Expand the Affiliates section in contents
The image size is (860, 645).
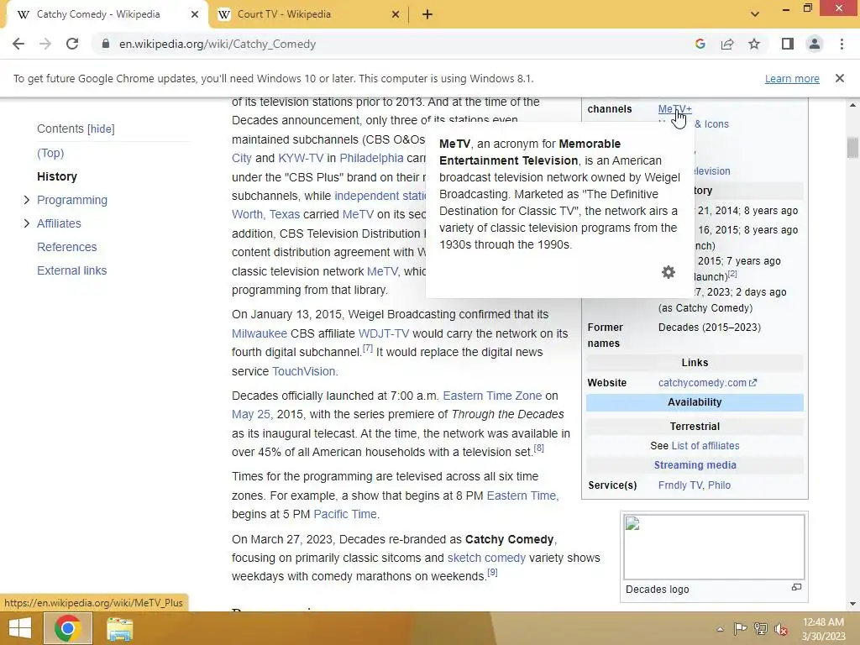pos(26,223)
